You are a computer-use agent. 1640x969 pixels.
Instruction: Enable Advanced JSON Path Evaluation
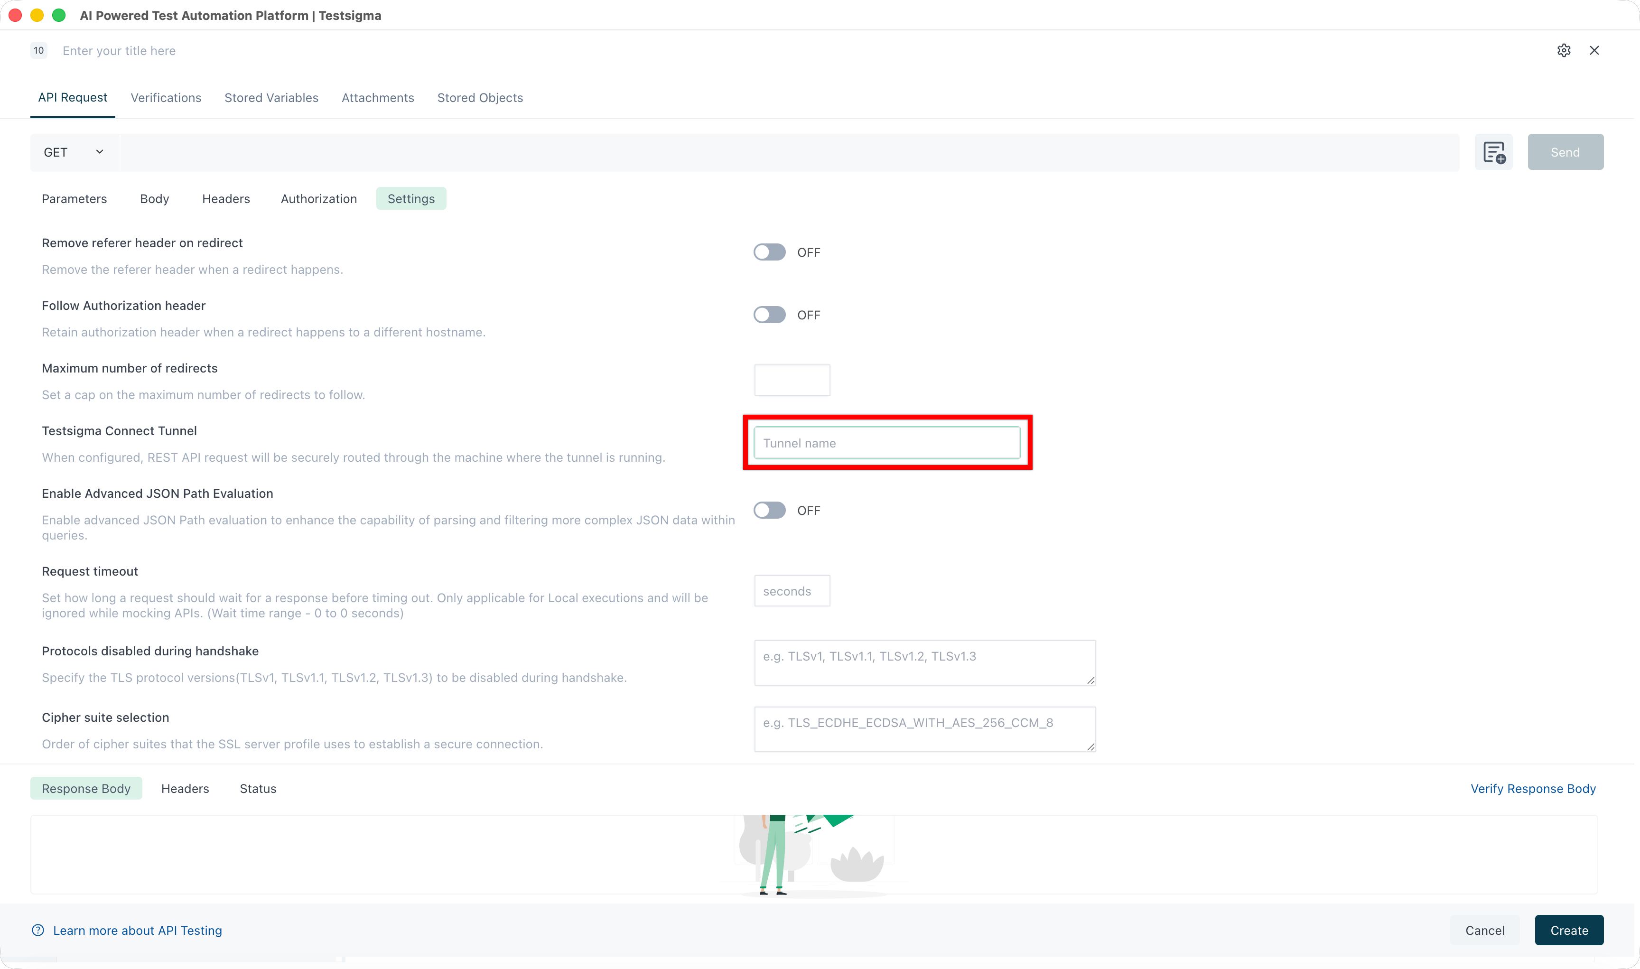[x=770, y=511]
